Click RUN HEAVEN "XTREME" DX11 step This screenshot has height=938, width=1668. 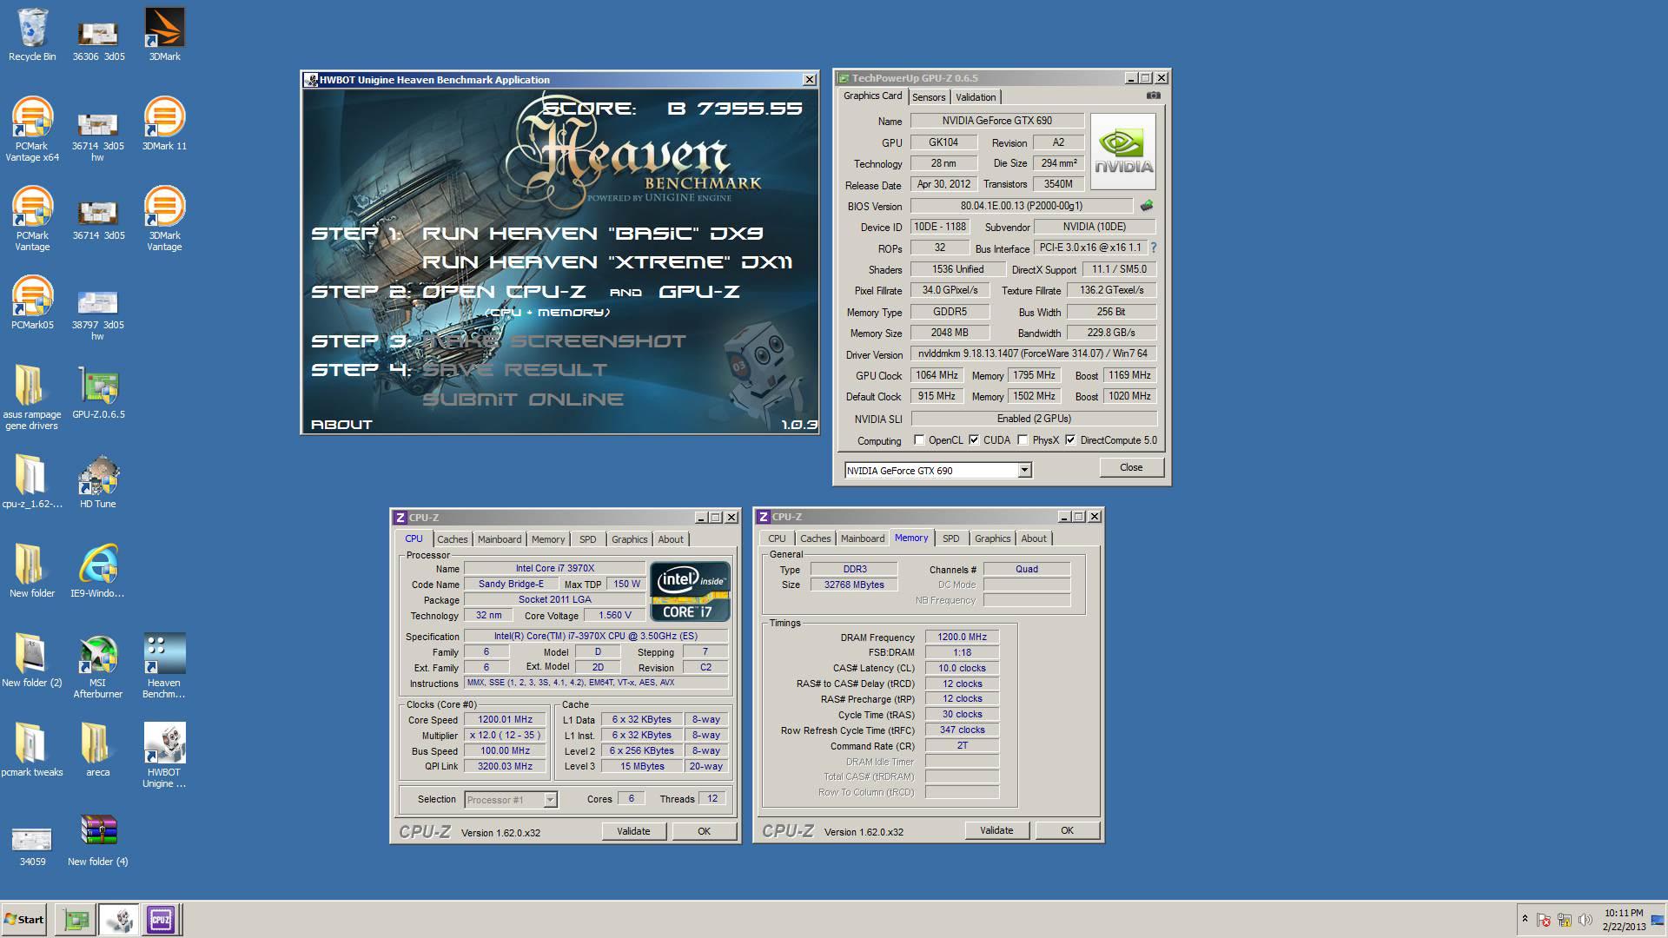[607, 262]
